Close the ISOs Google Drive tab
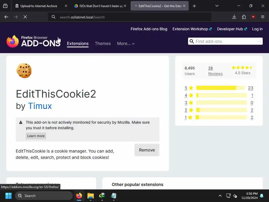This screenshot has width=269, height=202. [x=125, y=6]
